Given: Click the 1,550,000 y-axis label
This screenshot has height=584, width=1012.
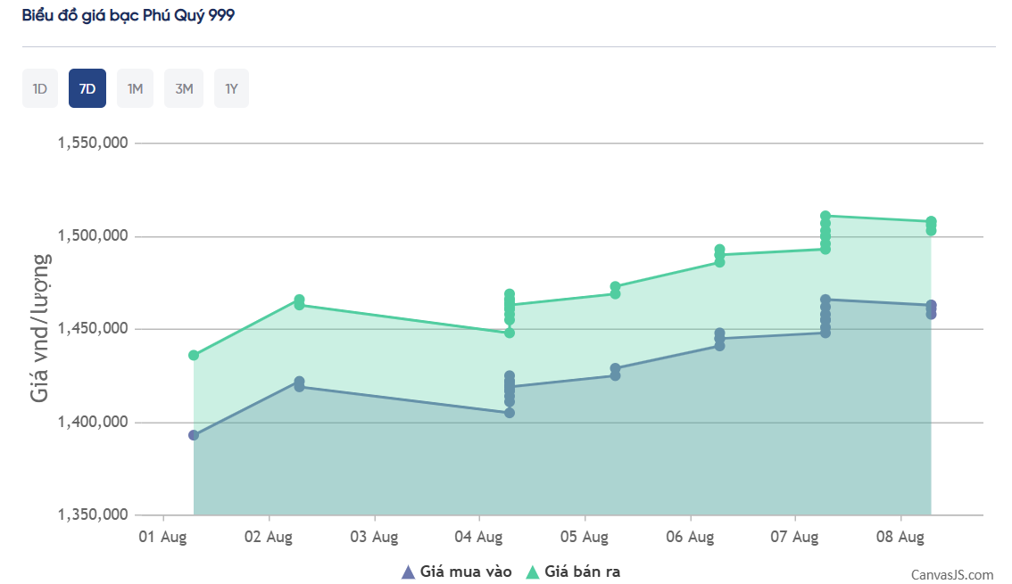Looking at the screenshot, I should (93, 143).
